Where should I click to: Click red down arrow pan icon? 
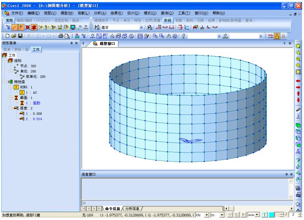(x=298, y=100)
